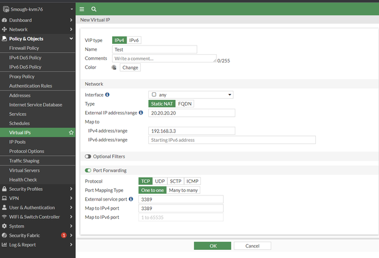Viewport: 379px width, 258px height.
Task: Click the User & Authentication person icon
Action: pyautogui.click(x=4, y=208)
